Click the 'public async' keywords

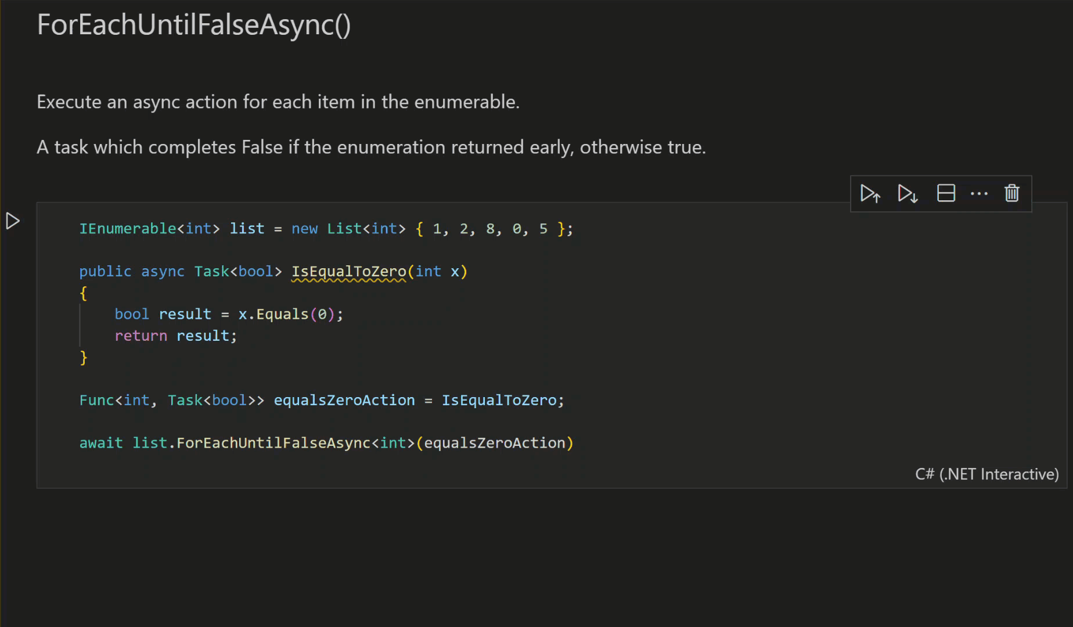click(x=132, y=272)
